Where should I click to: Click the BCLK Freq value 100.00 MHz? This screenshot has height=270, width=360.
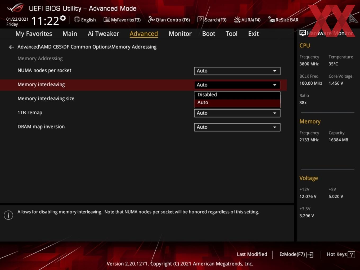pos(311,83)
